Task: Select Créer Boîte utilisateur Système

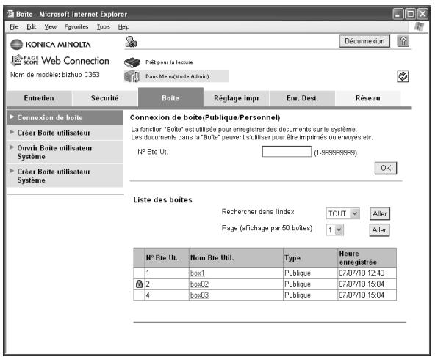Action: [65, 176]
